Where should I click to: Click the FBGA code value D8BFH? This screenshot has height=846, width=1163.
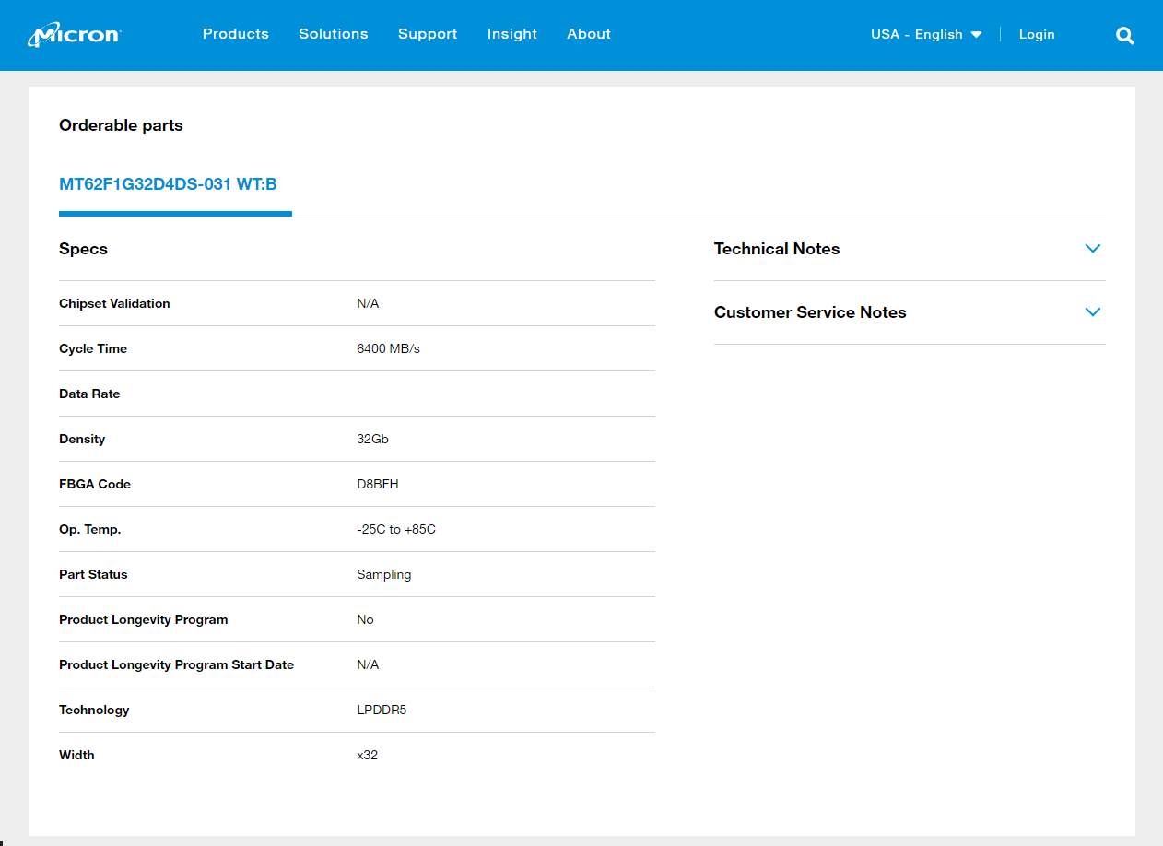point(378,484)
